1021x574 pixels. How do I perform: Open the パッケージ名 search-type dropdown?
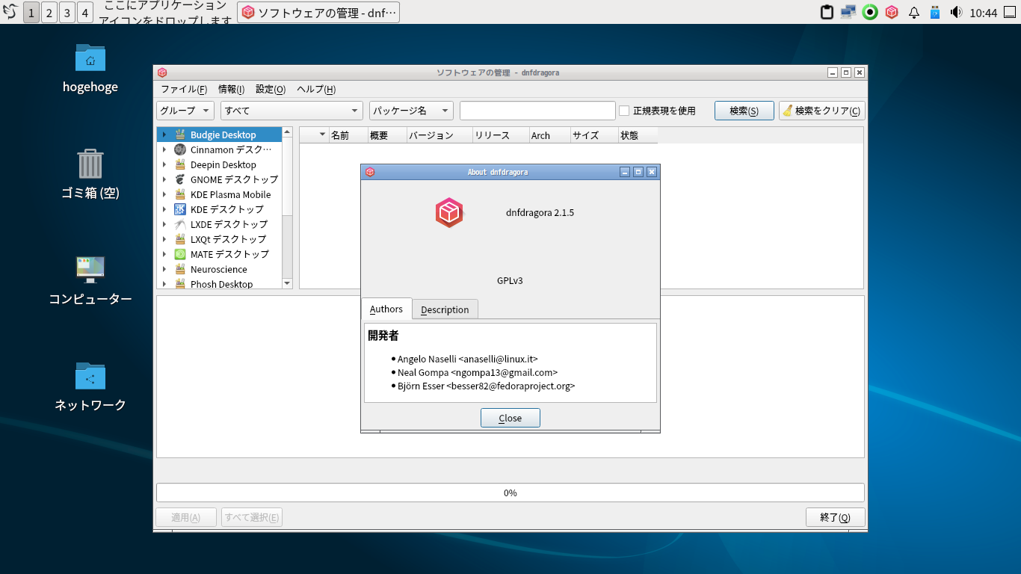[411, 111]
